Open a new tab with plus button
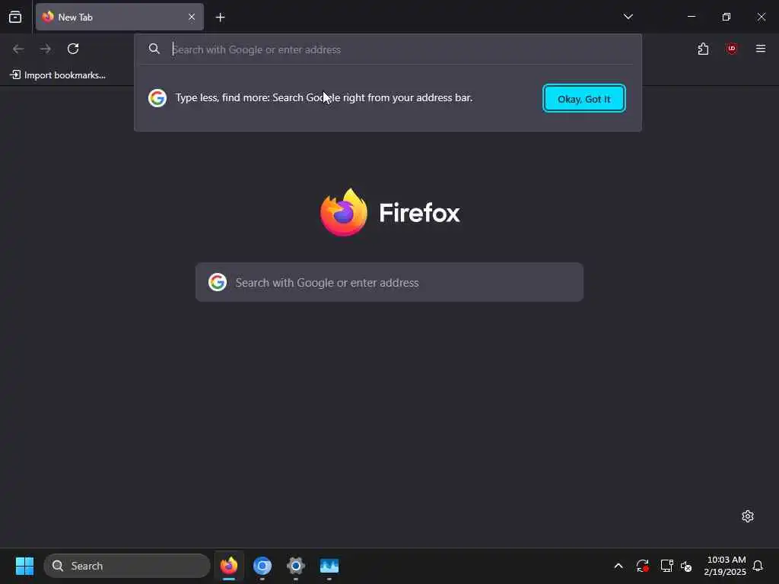The width and height of the screenshot is (779, 584). point(220,17)
